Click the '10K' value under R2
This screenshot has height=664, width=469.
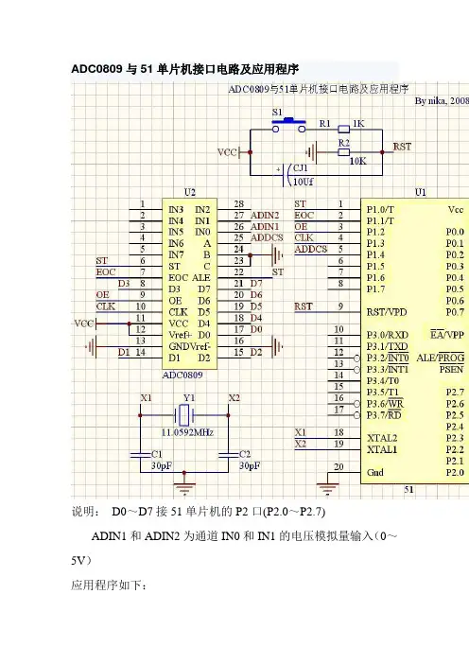pos(357,161)
